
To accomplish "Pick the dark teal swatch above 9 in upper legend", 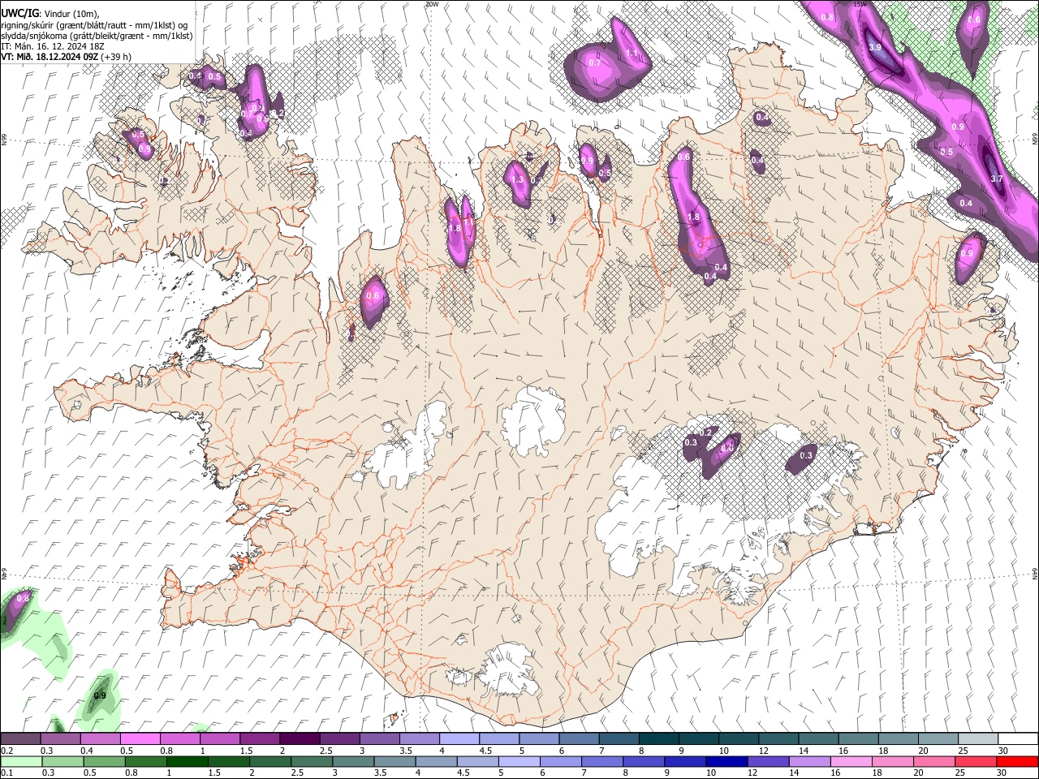I will 699,739.
